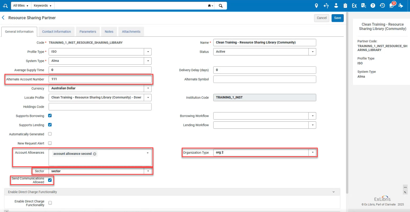The image size is (410, 212).
Task: Click the search magnifier button
Action: coord(221,6)
